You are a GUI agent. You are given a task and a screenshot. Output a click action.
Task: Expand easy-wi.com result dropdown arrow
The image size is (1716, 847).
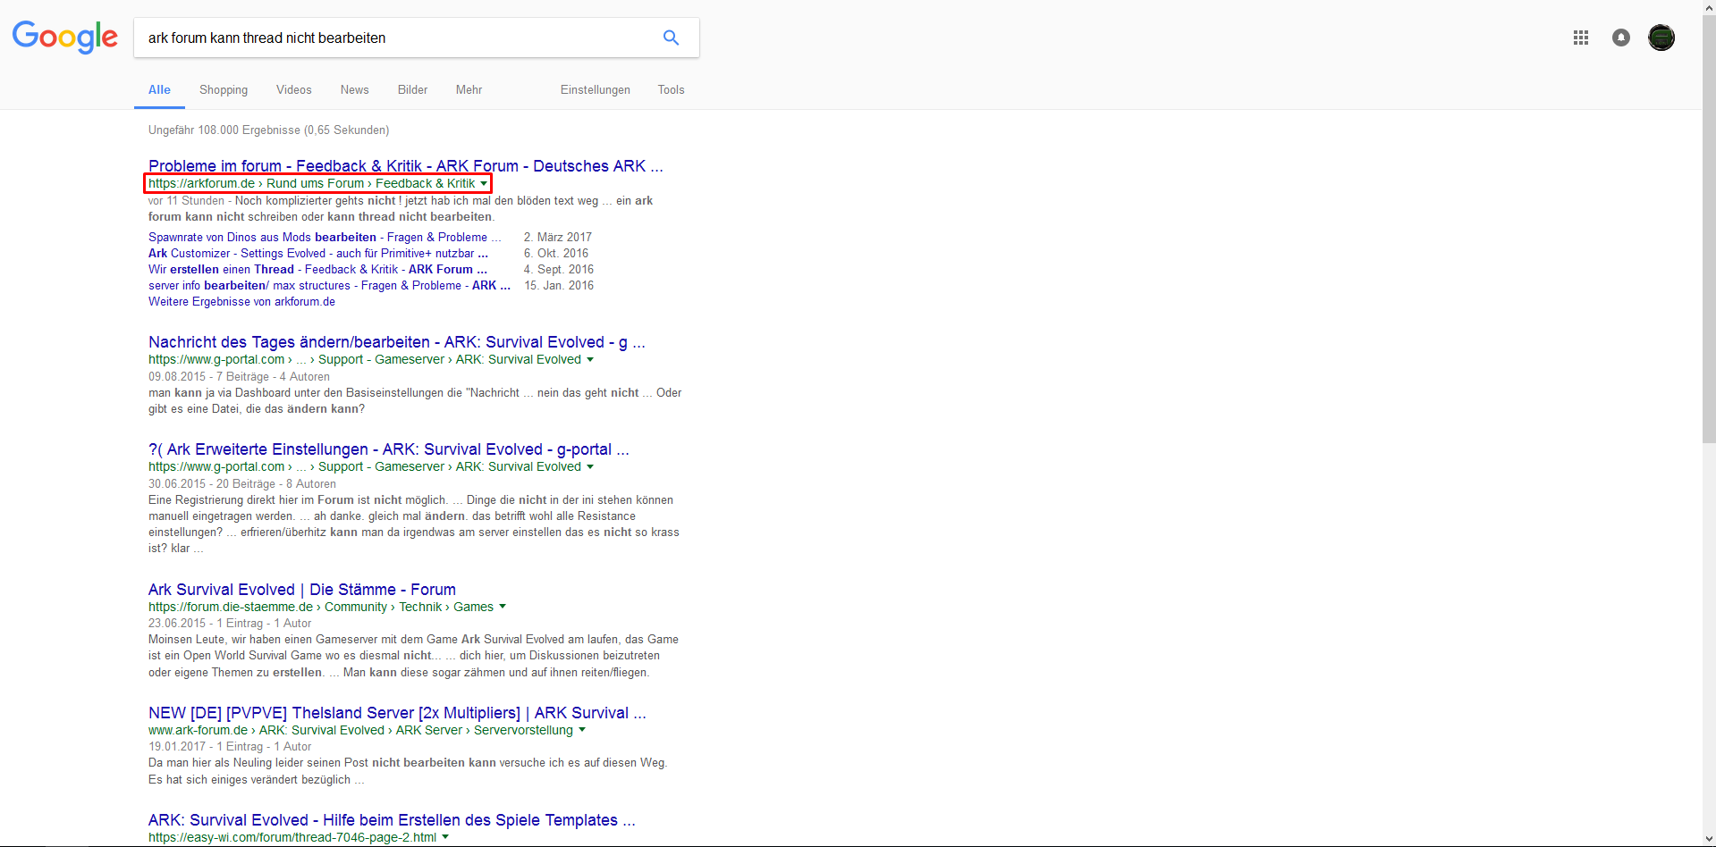coord(445,837)
